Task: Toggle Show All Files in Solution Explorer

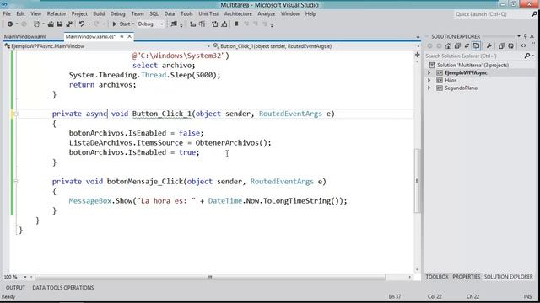Action: tap(501, 45)
